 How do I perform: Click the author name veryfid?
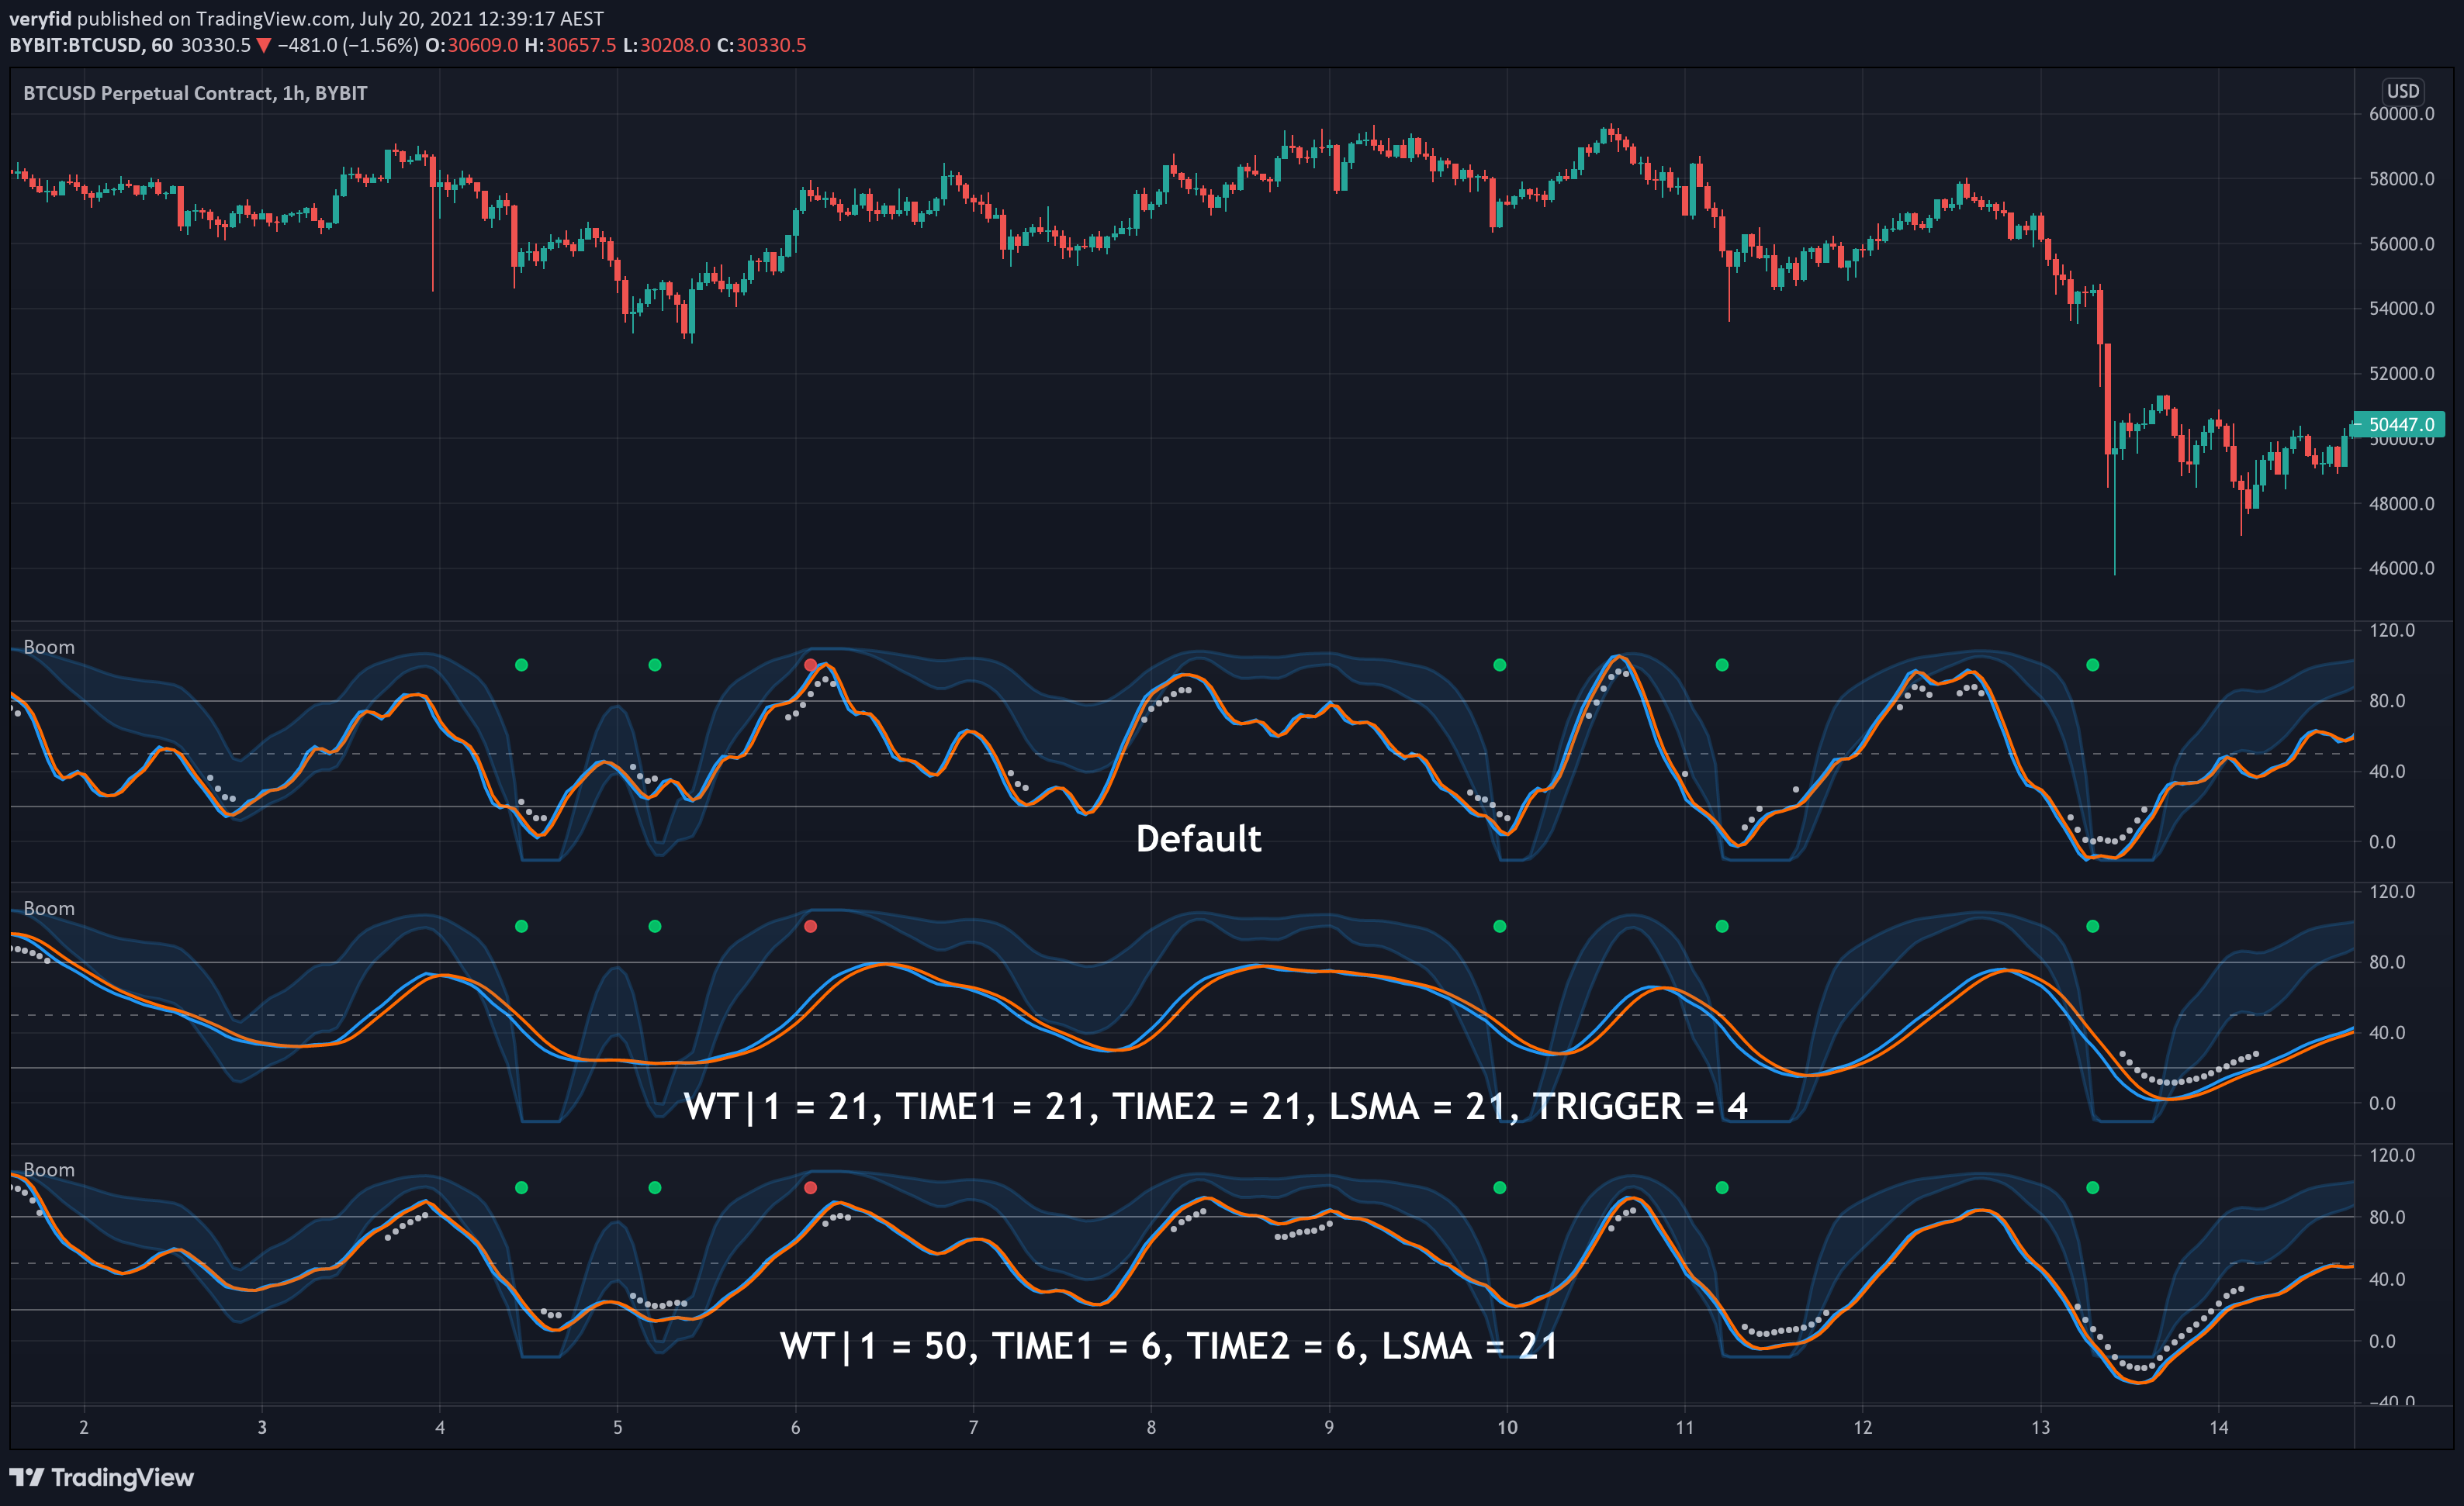click(40, 19)
